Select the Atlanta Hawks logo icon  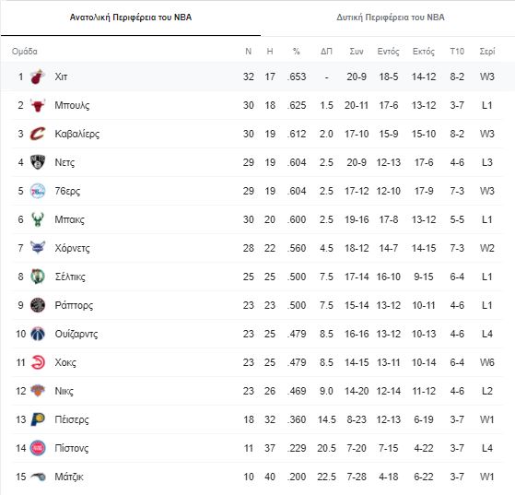pyautogui.click(x=38, y=362)
